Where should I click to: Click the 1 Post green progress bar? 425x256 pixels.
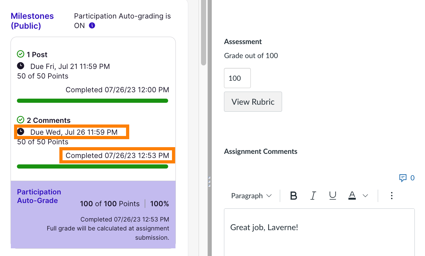tap(92, 101)
